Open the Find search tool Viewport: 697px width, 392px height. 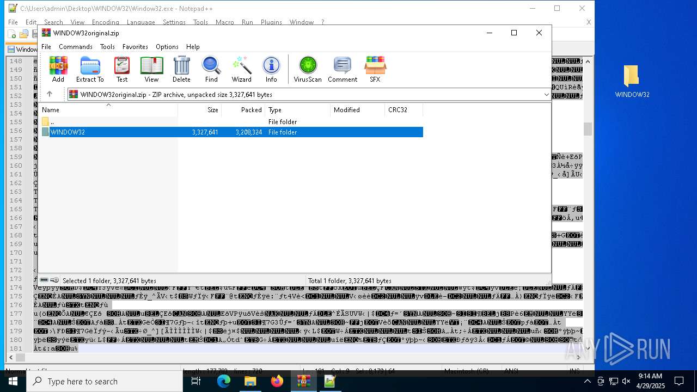[211, 69]
